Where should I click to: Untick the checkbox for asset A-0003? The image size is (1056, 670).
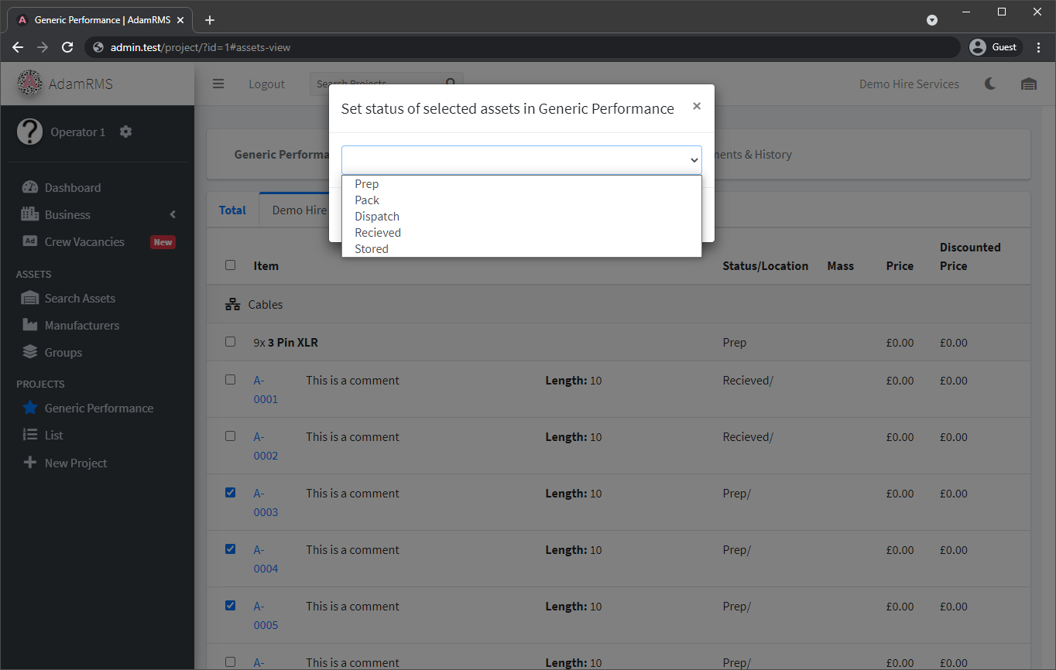click(230, 492)
